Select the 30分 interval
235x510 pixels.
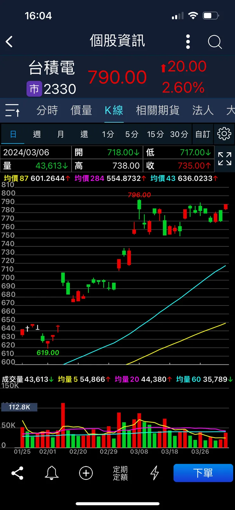click(179, 134)
